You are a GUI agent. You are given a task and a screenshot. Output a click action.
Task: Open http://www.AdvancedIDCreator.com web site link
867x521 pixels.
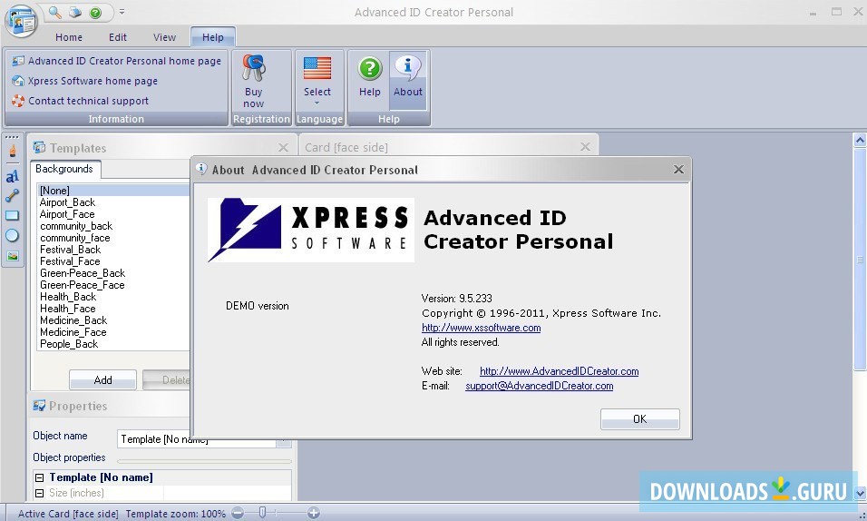tap(559, 371)
